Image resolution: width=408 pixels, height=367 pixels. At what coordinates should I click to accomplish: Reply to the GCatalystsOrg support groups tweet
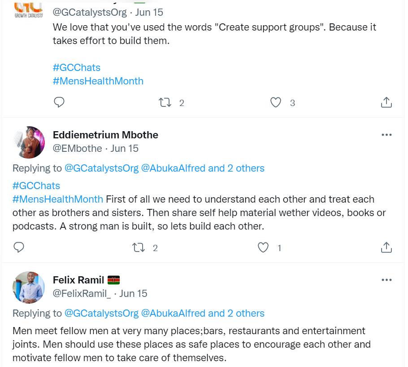(x=60, y=102)
